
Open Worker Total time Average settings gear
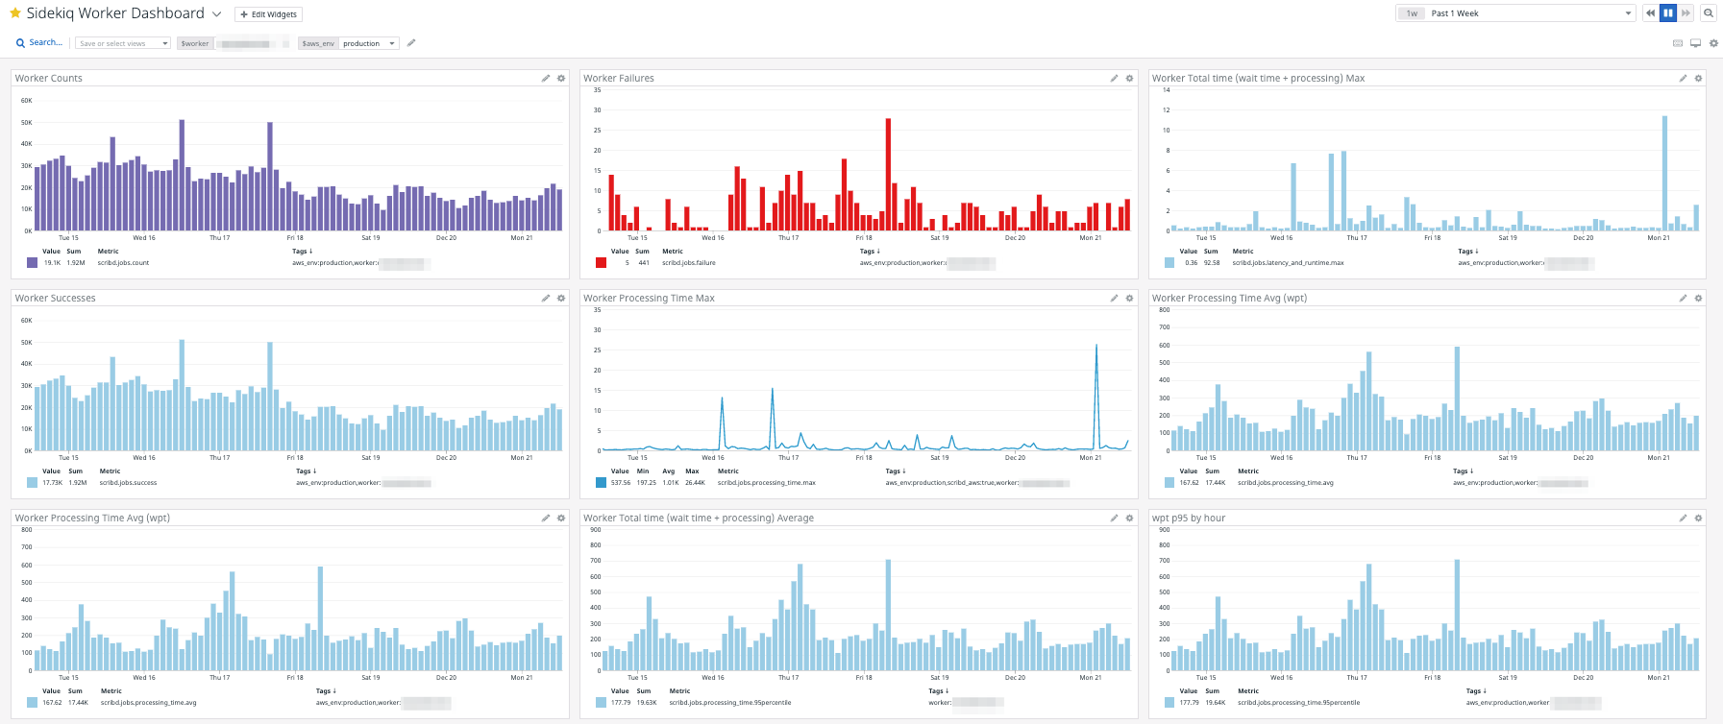1130,519
